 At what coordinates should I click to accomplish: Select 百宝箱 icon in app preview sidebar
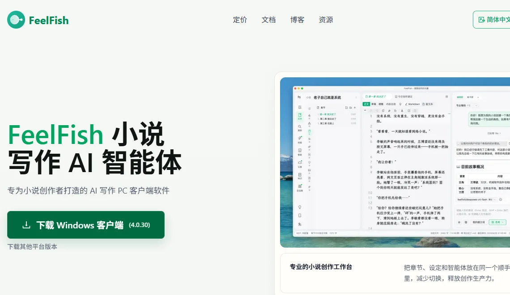[300, 187]
